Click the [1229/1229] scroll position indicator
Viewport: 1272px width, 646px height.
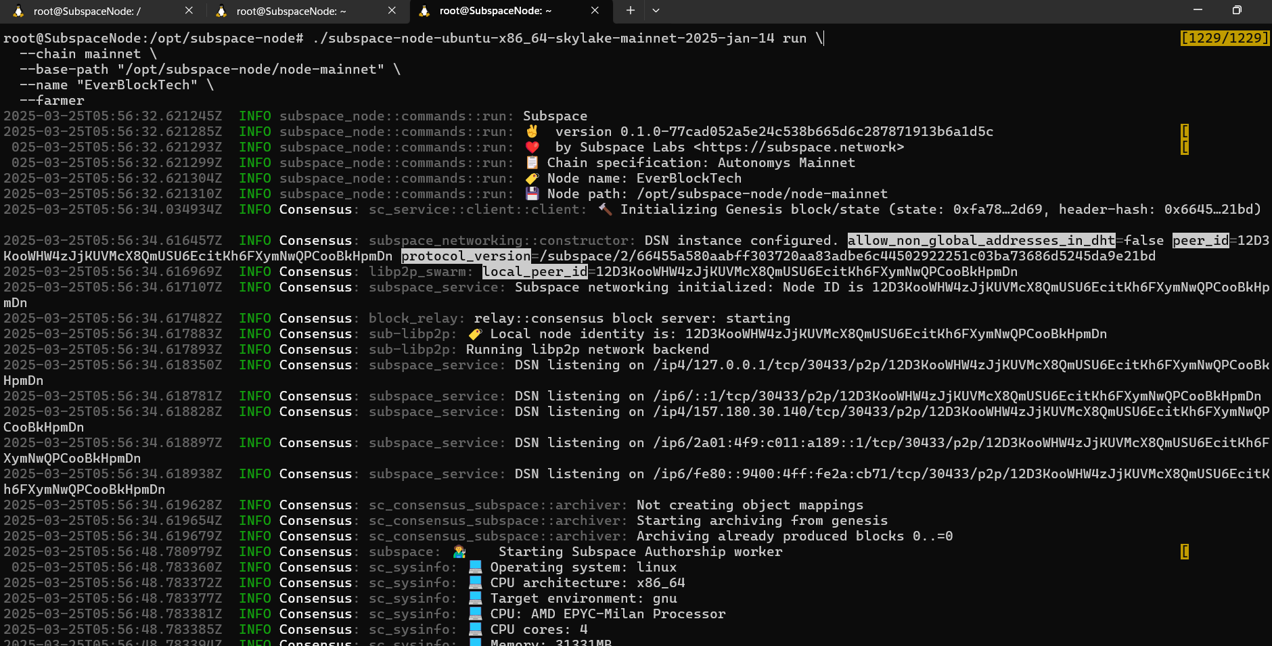[1224, 38]
